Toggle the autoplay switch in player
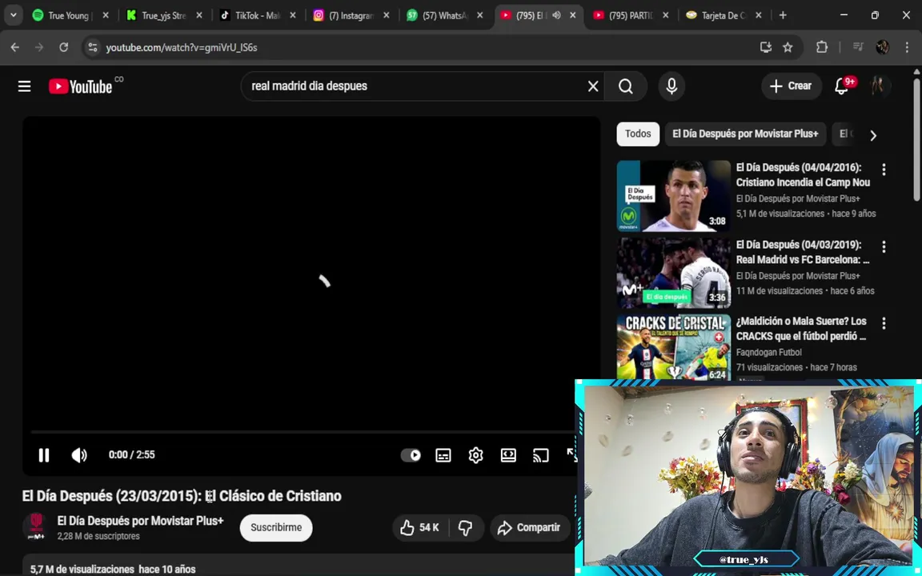Image resolution: width=922 pixels, height=576 pixels. (411, 455)
